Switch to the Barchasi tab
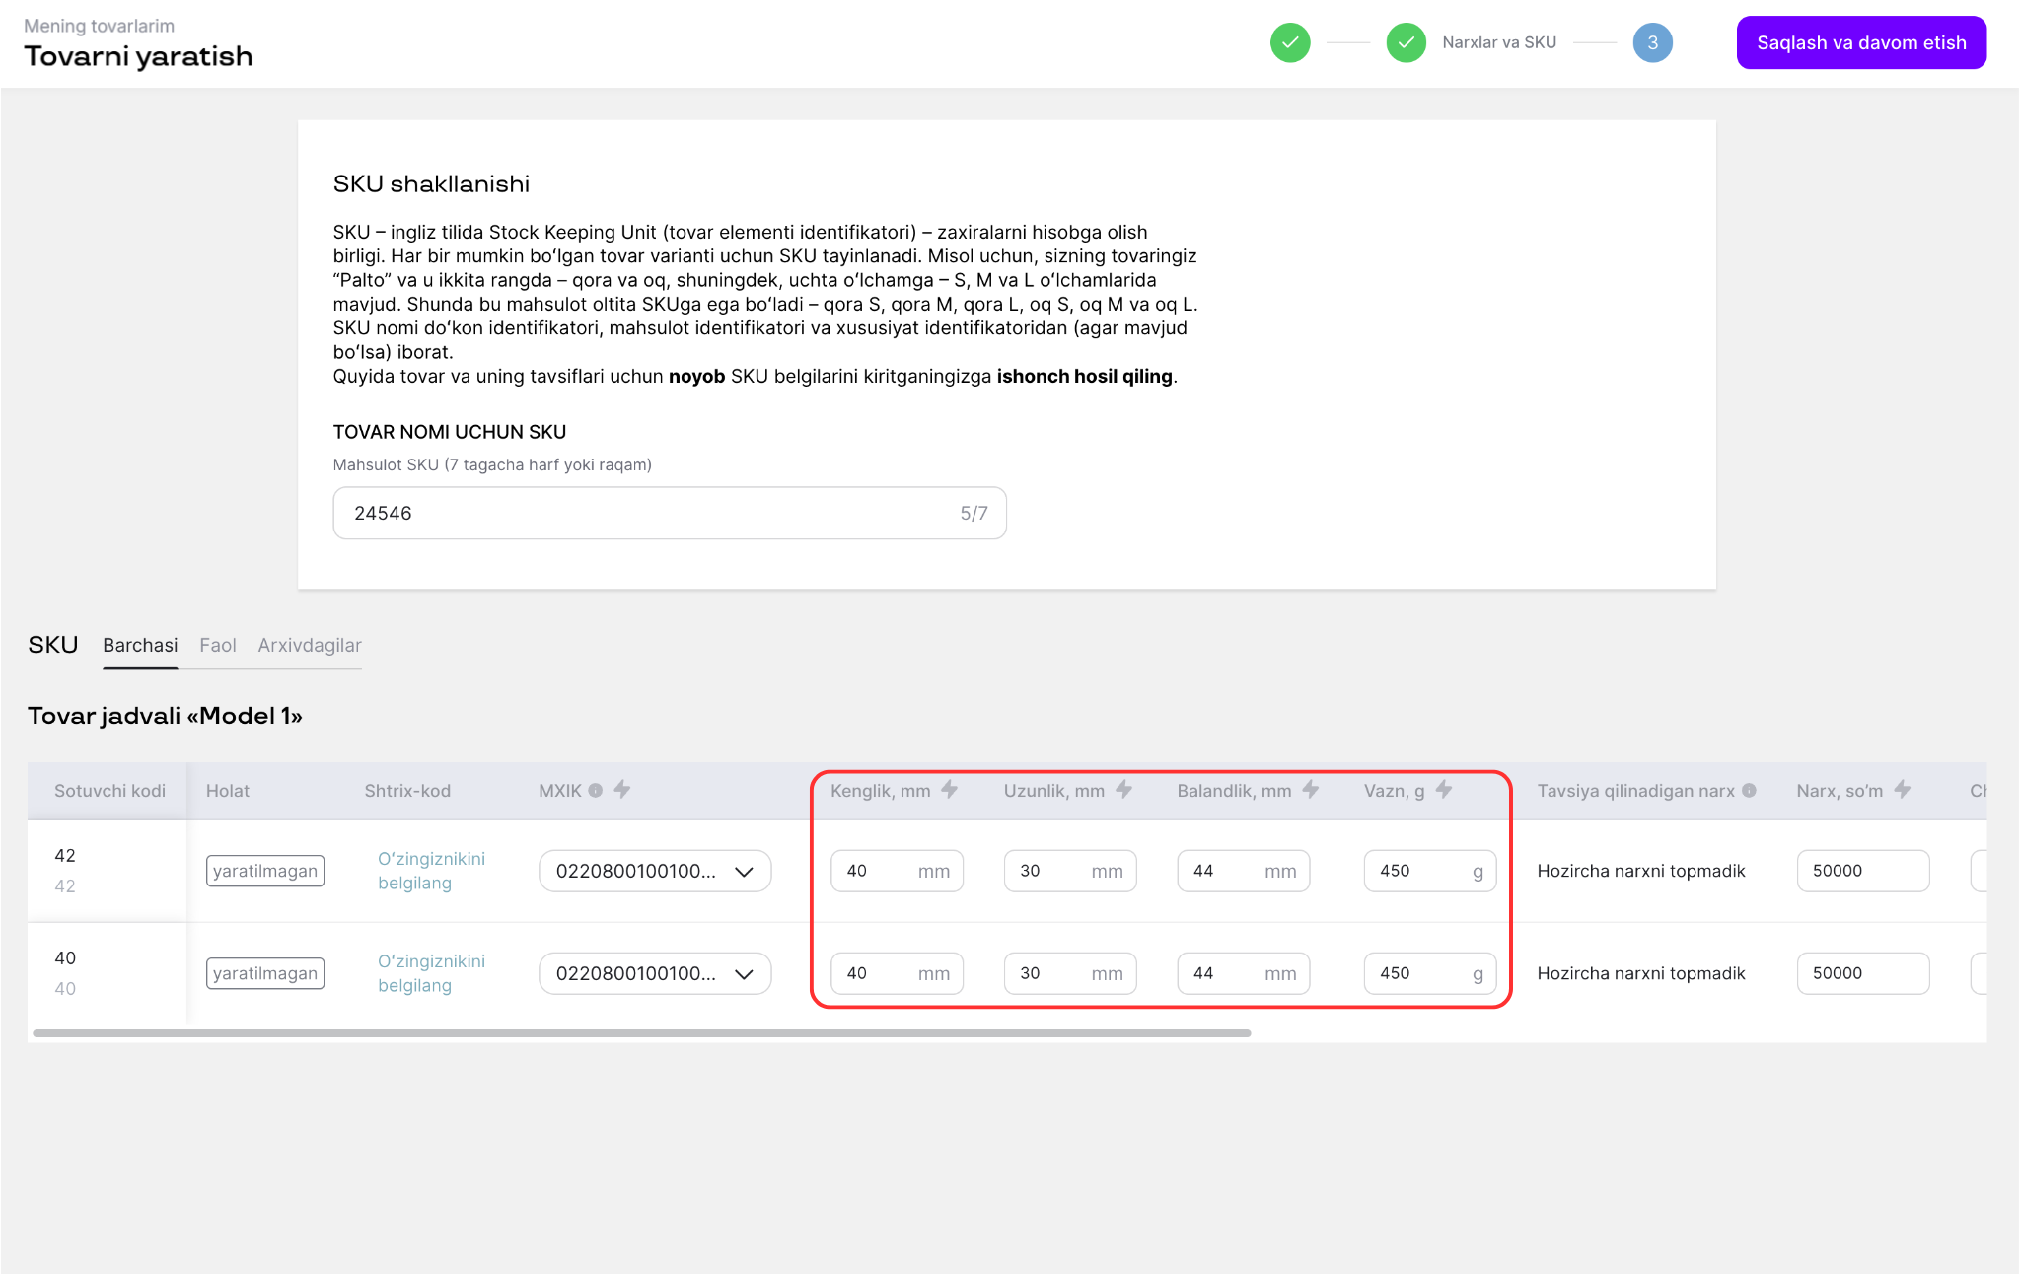This screenshot has width=2020, height=1274. coord(140,645)
